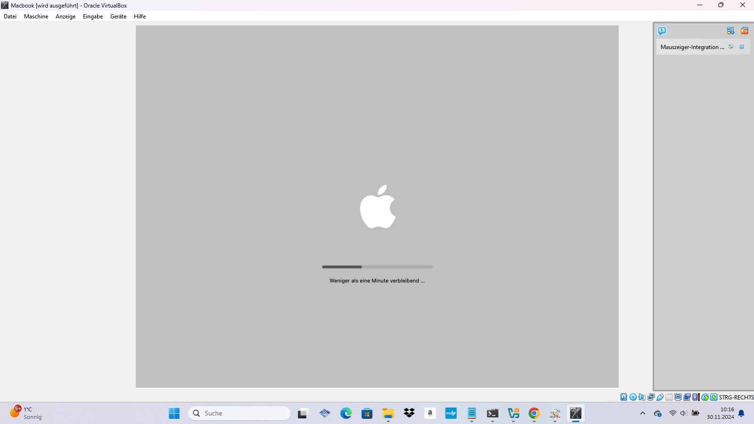Viewport: 754px width, 424px height.
Task: Select the Mauszeiger-Integration notification text
Action: pos(692,47)
